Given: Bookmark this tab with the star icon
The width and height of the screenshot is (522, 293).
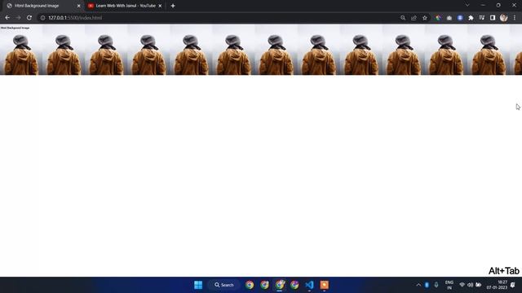Looking at the screenshot, I should pos(425,18).
